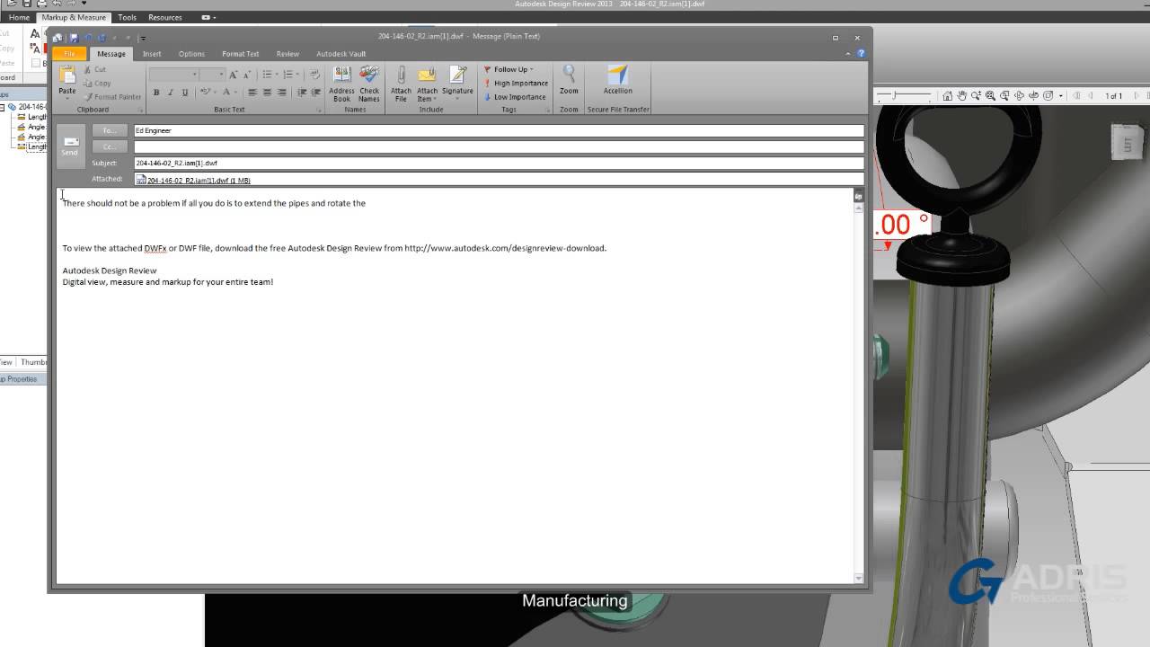
Task: Click the Save icon in message quick access bar
Action: [x=74, y=38]
